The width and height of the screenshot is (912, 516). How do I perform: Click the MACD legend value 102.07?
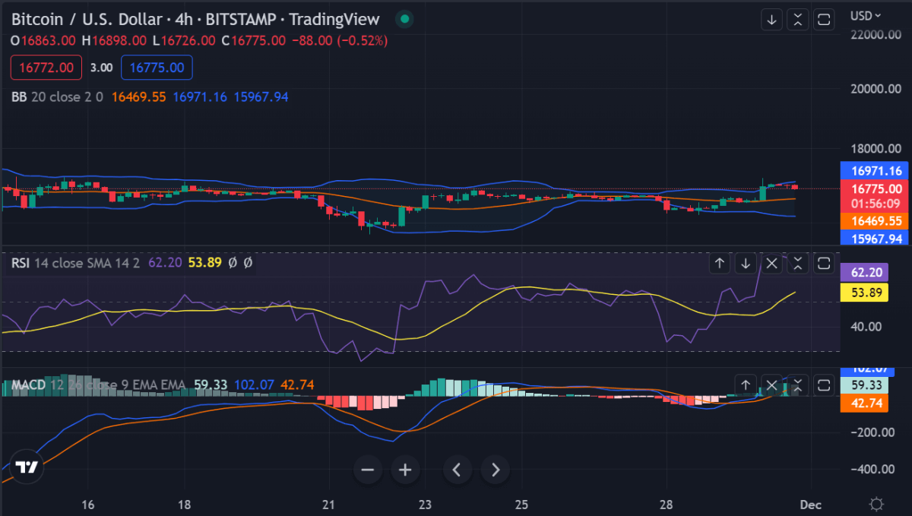coord(254,385)
